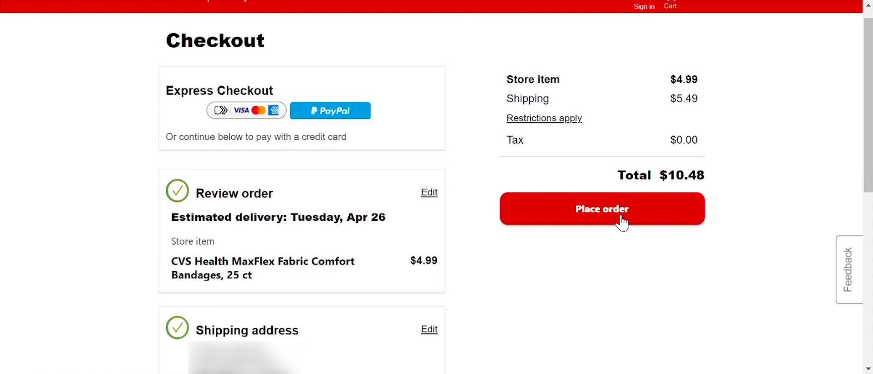Open the Feedback side tab

click(x=848, y=269)
